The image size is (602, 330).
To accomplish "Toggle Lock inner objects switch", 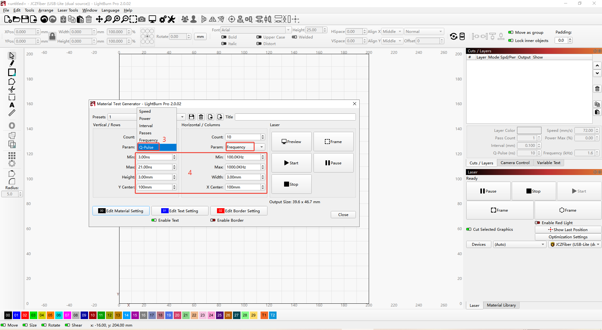I will [511, 40].
